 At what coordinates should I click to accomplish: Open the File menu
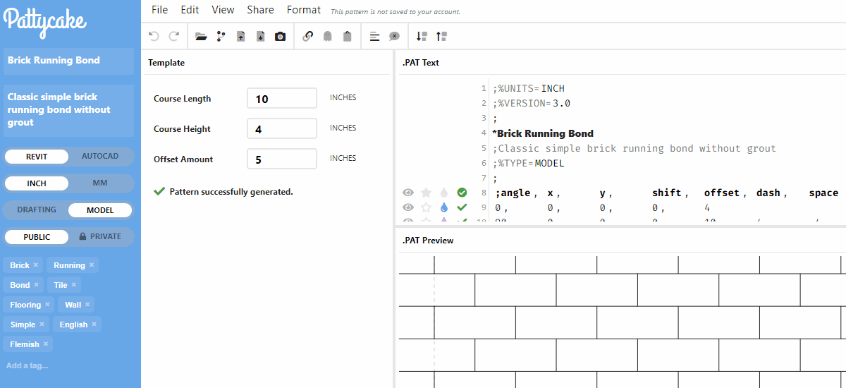tap(160, 10)
